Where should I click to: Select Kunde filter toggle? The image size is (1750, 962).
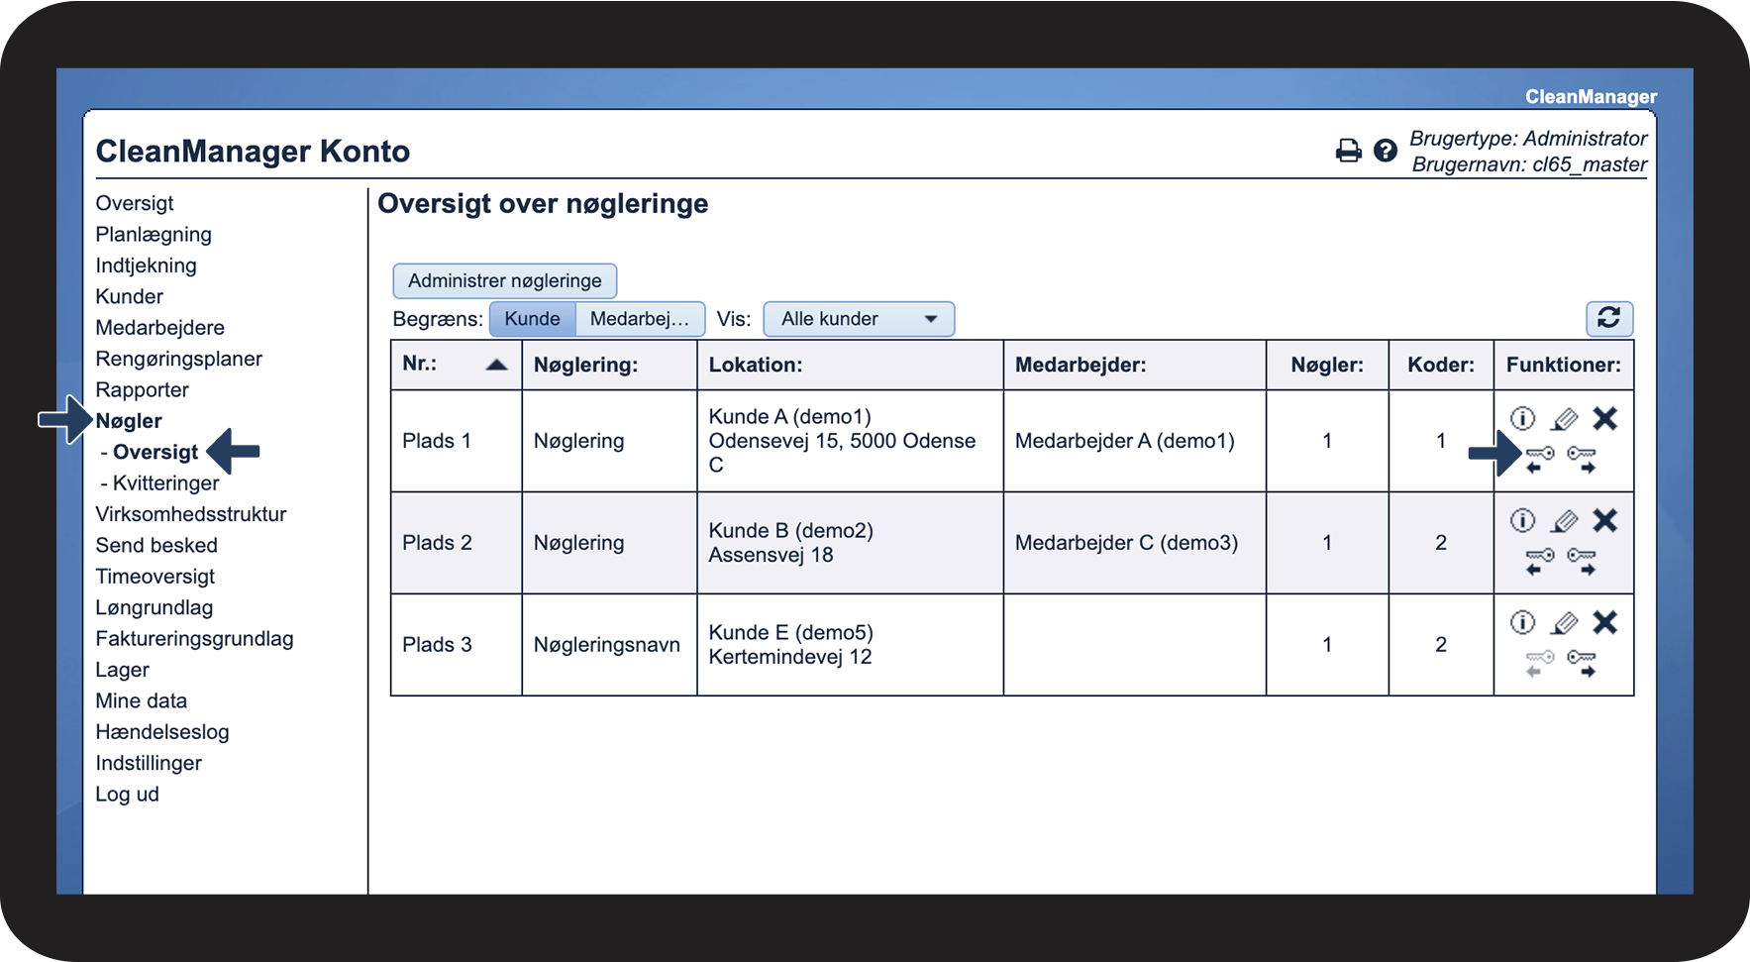532,319
